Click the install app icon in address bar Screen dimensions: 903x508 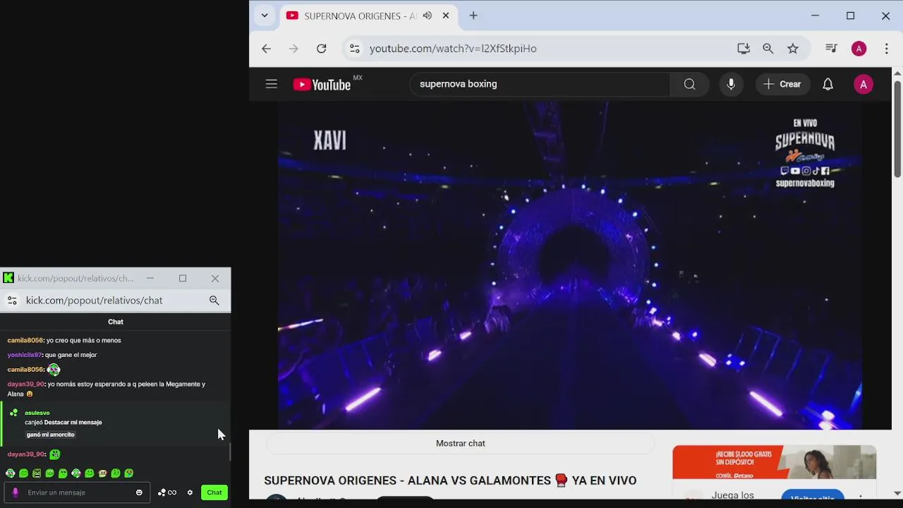744,49
